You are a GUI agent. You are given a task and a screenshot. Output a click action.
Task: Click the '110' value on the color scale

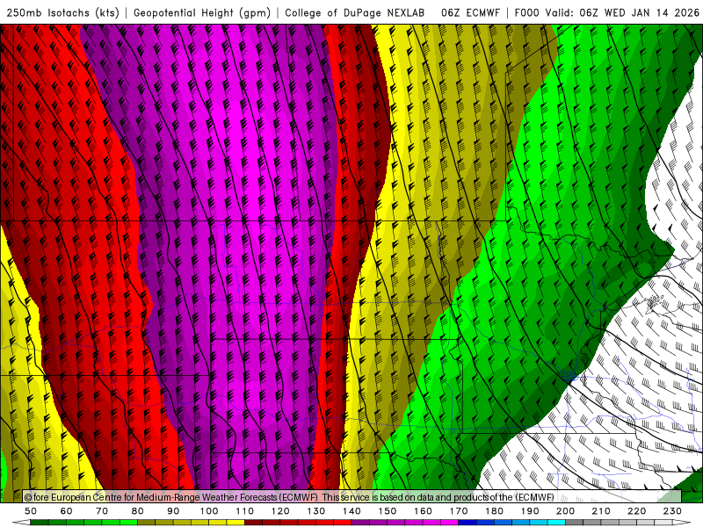click(245, 511)
